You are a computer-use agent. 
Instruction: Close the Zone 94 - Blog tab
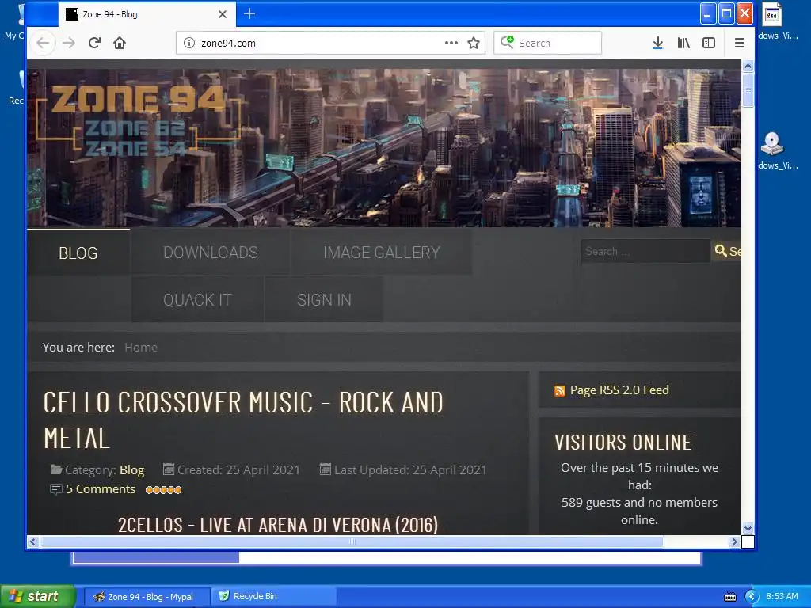tap(223, 14)
